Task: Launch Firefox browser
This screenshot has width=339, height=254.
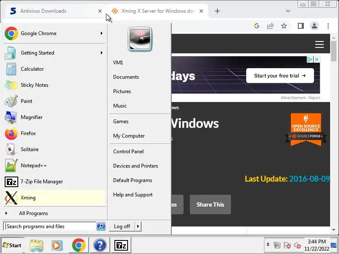Action: [x=54, y=133]
